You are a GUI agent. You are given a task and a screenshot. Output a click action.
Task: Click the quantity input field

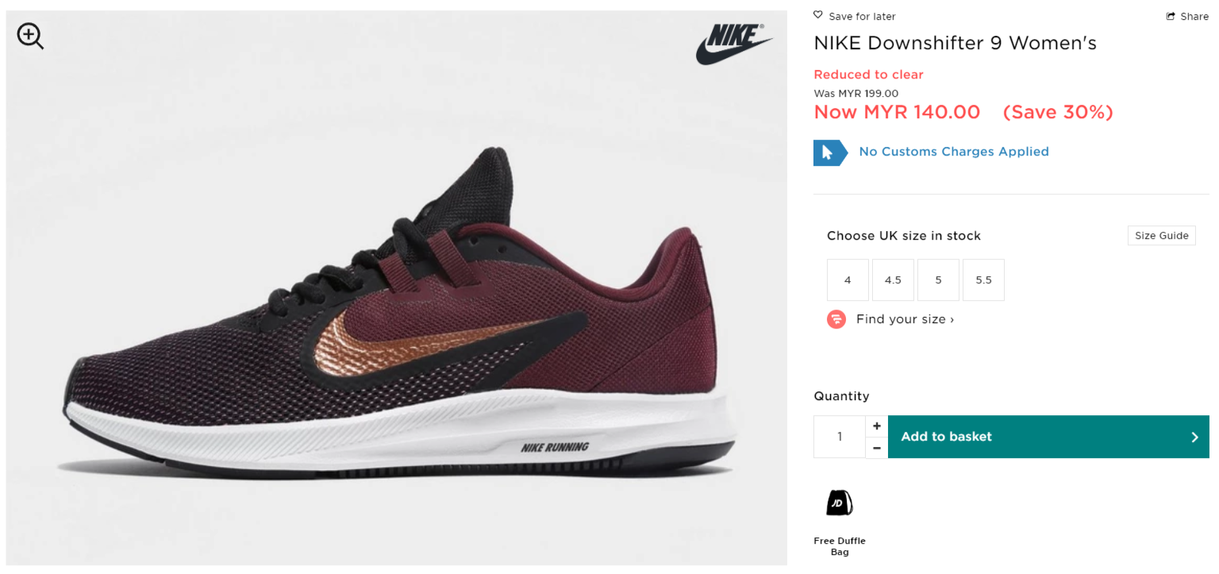click(840, 437)
